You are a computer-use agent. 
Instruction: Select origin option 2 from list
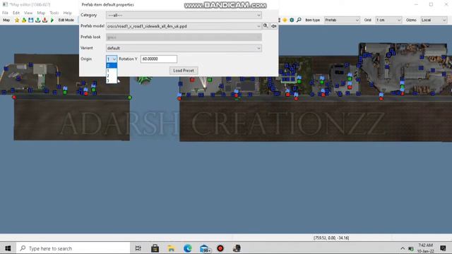112,75
